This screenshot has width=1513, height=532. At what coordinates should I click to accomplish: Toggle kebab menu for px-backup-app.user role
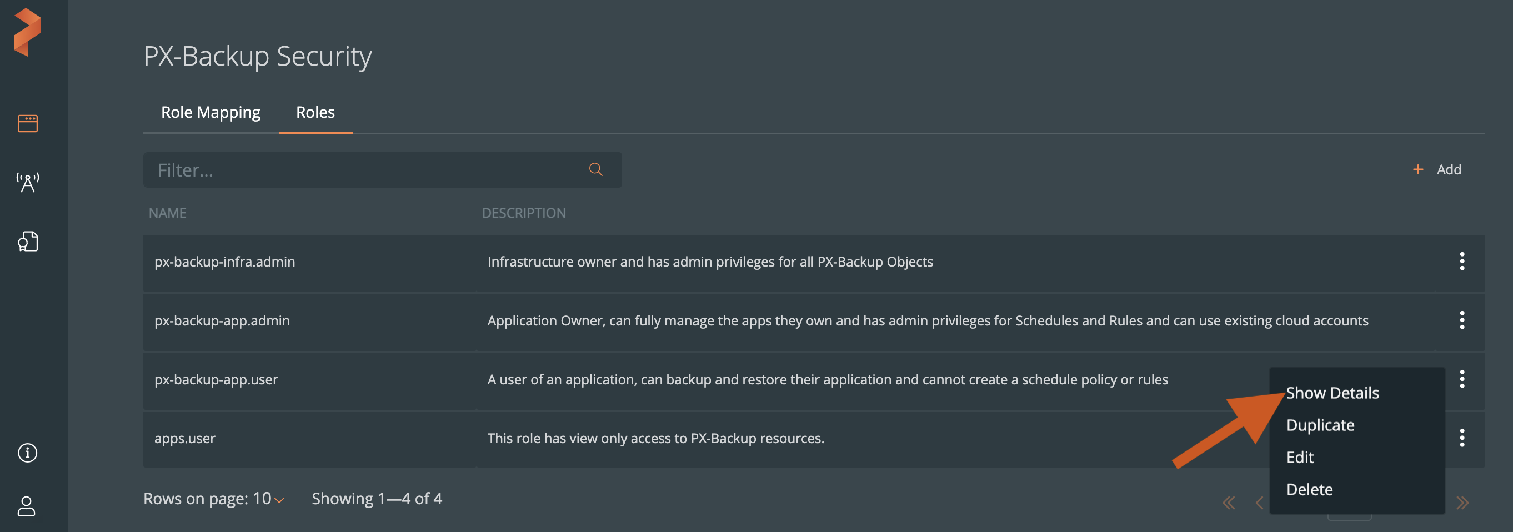click(1461, 379)
